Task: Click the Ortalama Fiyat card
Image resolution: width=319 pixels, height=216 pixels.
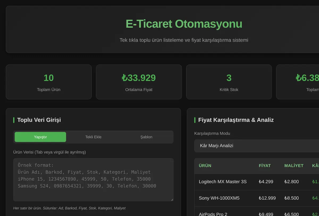Action: click(139, 82)
